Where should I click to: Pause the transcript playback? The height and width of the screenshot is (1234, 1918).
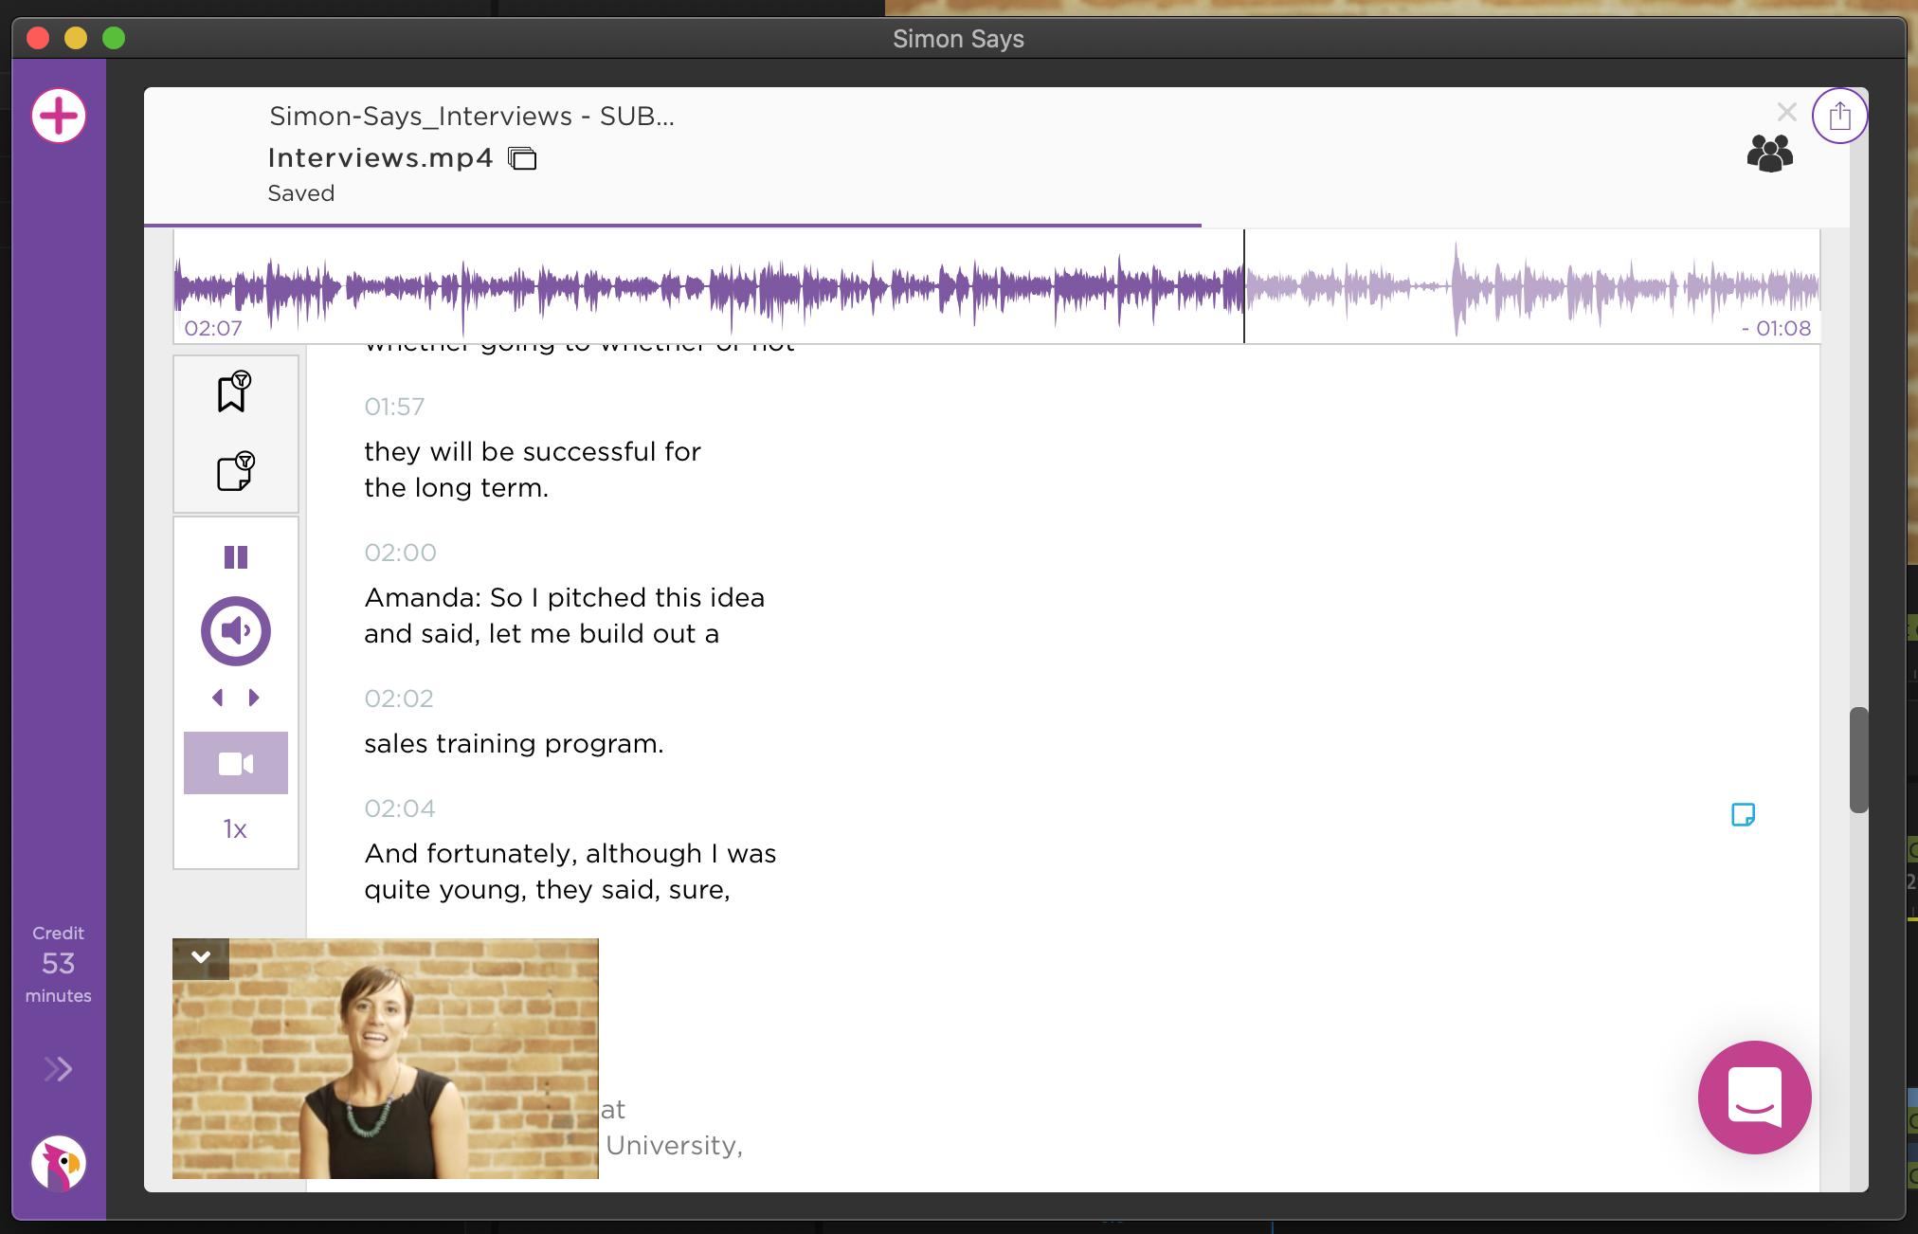tap(236, 557)
